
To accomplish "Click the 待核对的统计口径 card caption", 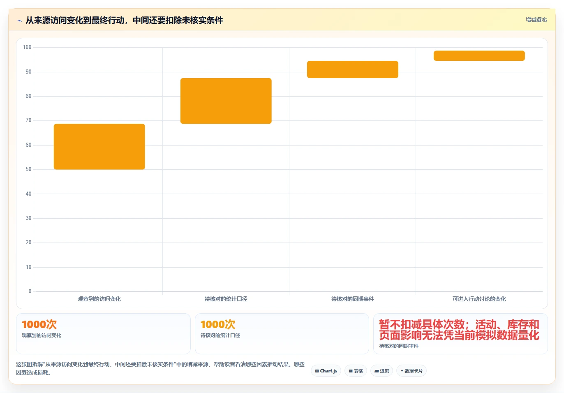I will pos(220,335).
